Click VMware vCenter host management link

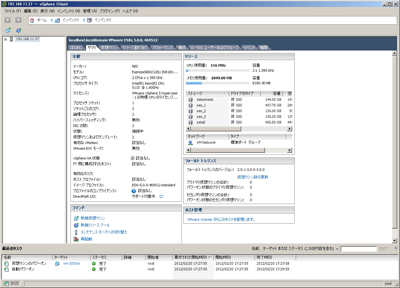point(221,219)
